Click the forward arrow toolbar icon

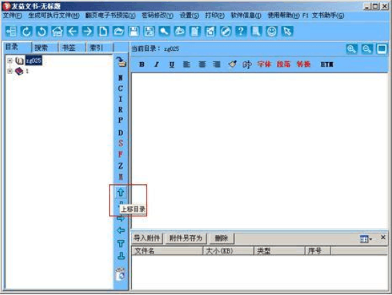coord(88,31)
